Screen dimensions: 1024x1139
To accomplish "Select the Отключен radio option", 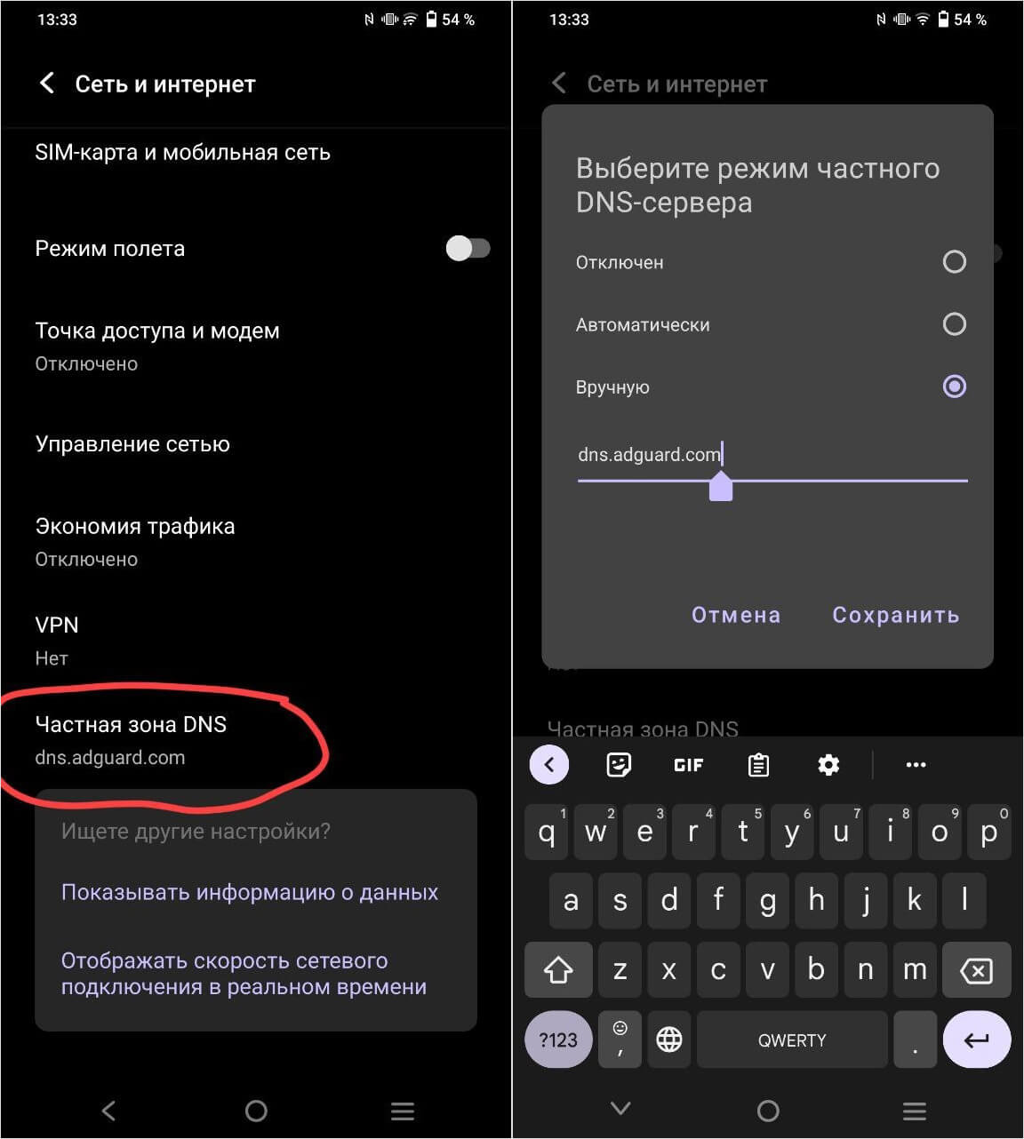I will (x=954, y=262).
